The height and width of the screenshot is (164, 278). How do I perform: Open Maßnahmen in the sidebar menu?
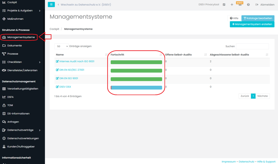15,19
